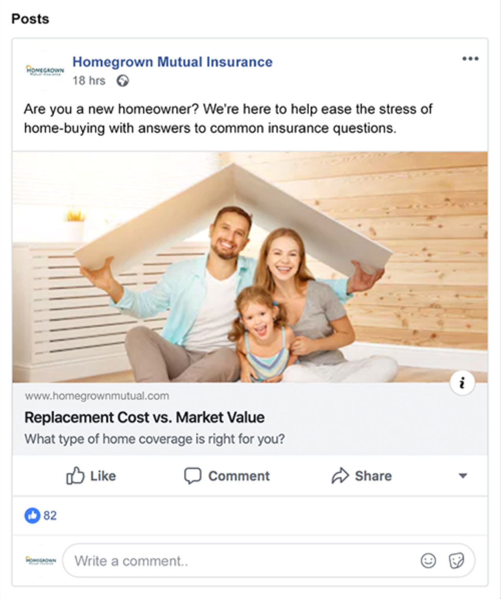Click the globe public audience icon

[x=123, y=81]
